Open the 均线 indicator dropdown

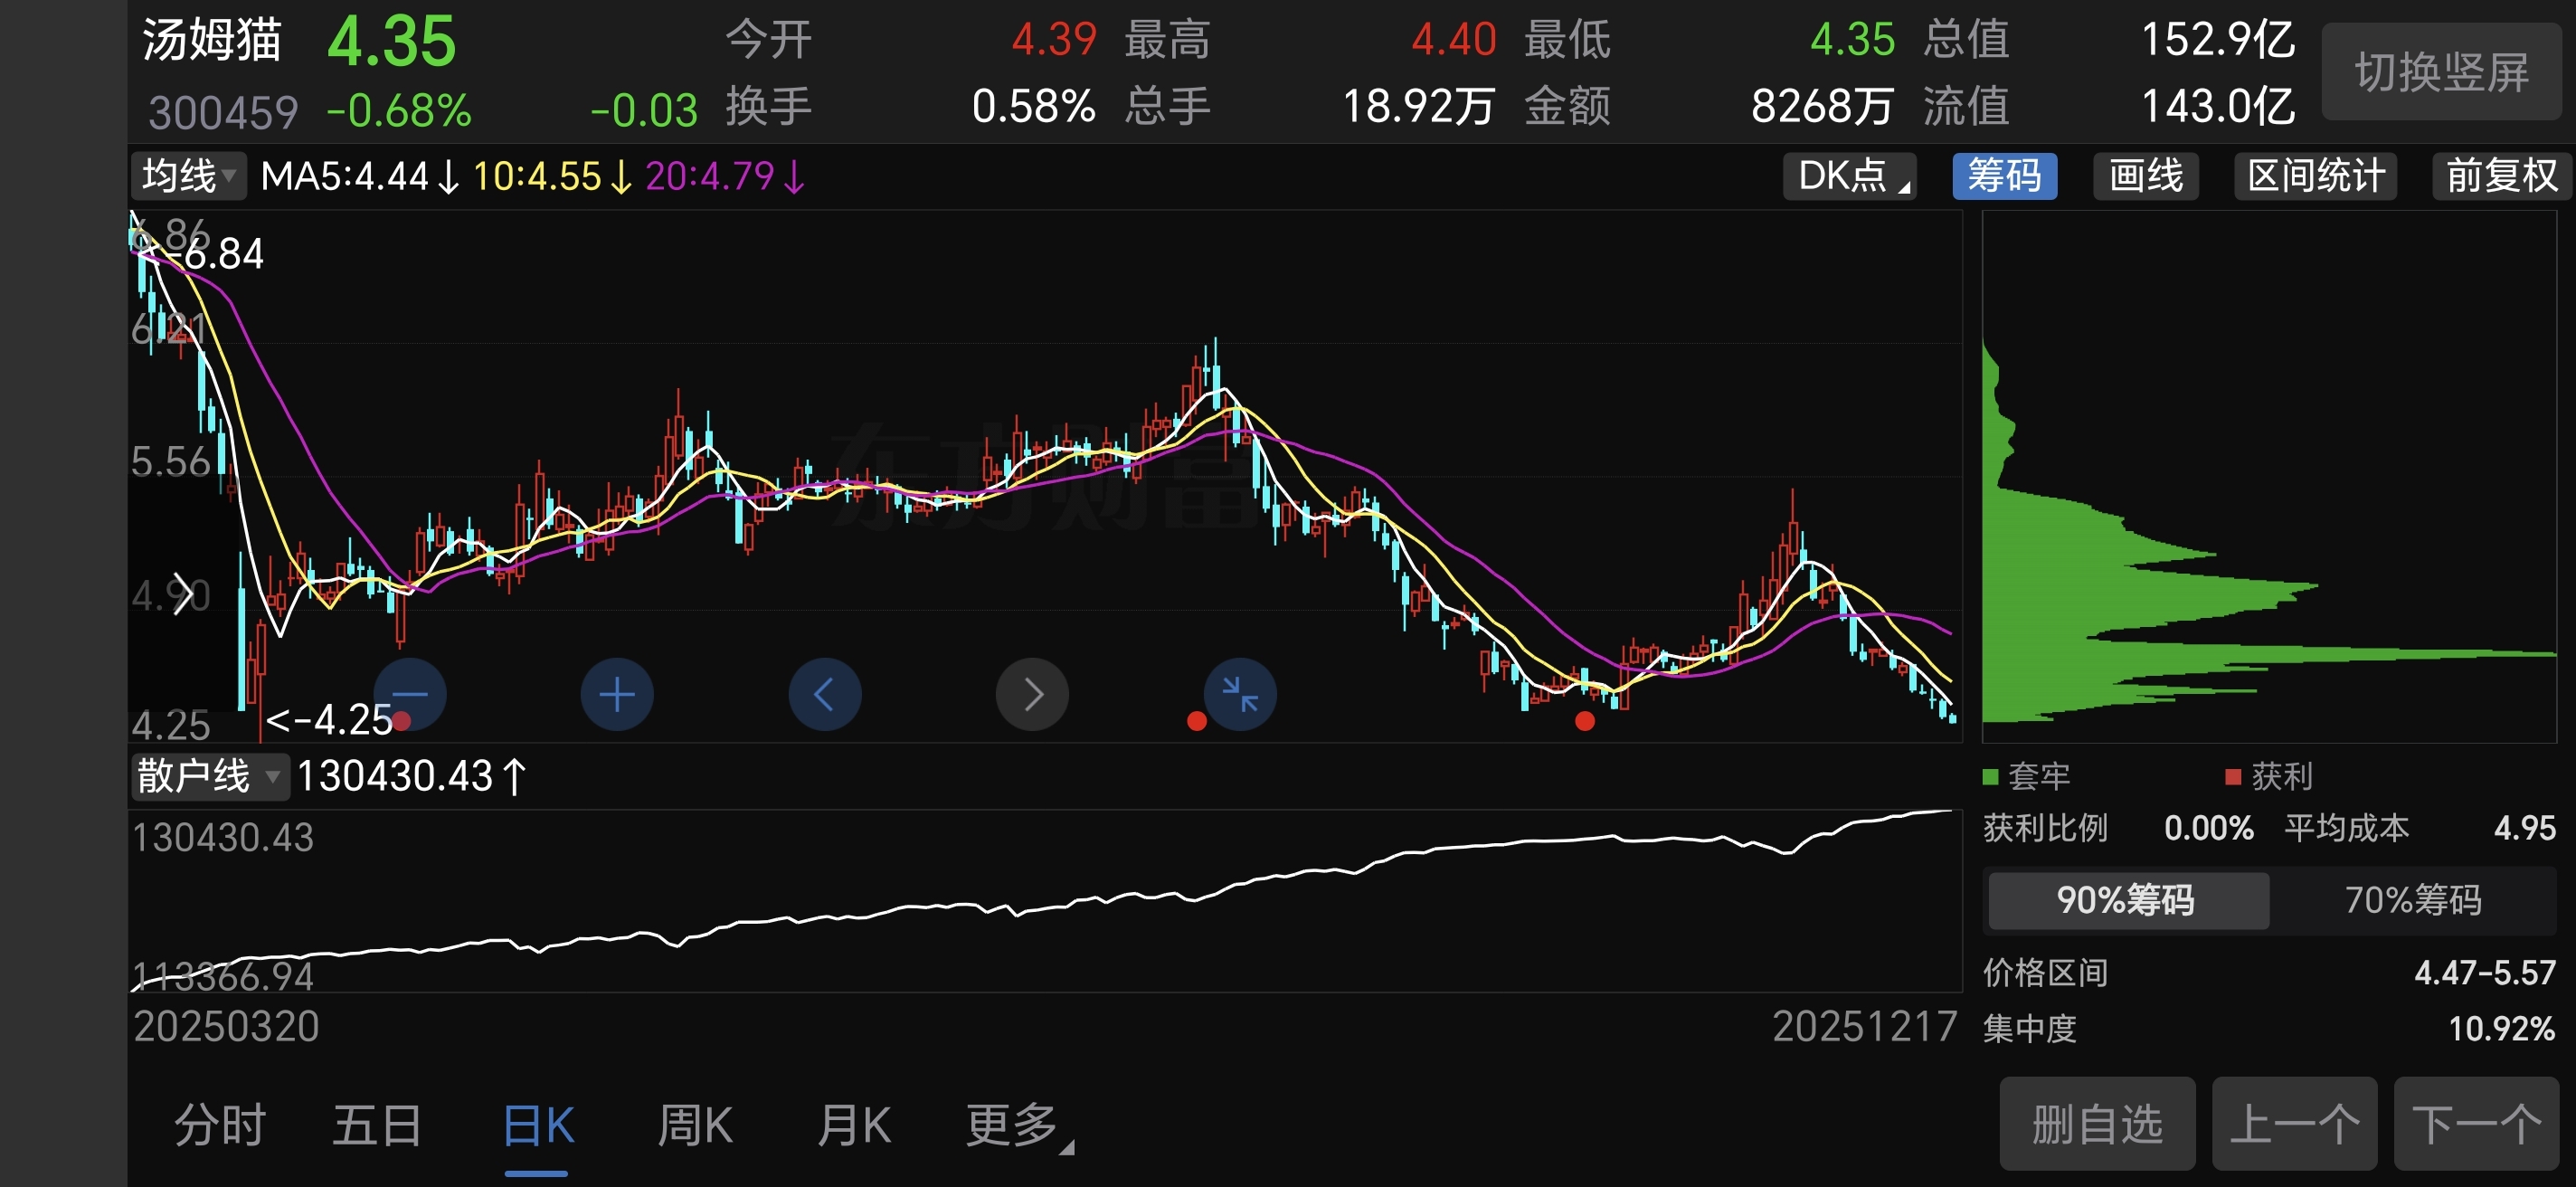(188, 176)
